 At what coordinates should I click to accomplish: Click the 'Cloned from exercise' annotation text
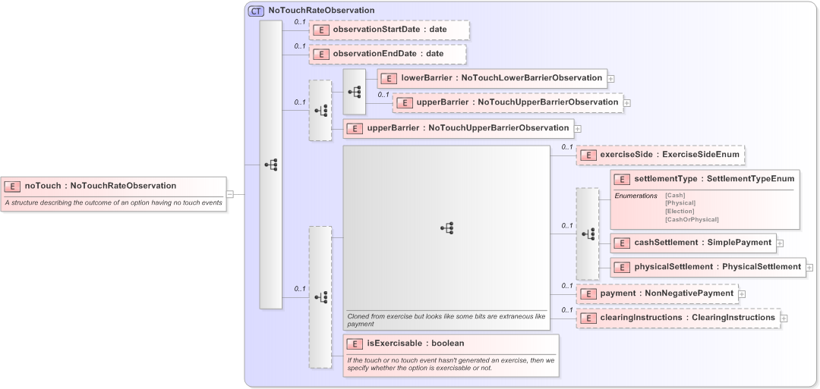[446, 320]
